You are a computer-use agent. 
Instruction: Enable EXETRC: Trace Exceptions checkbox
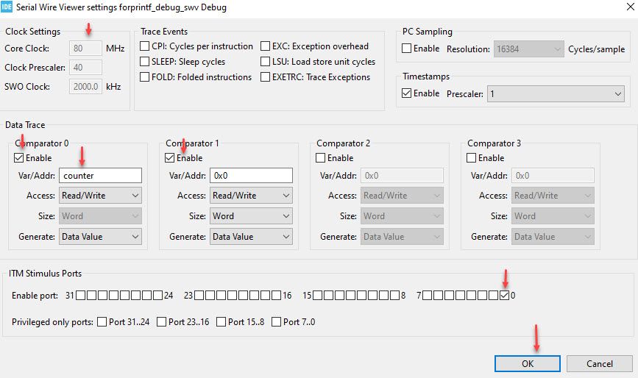coord(266,76)
